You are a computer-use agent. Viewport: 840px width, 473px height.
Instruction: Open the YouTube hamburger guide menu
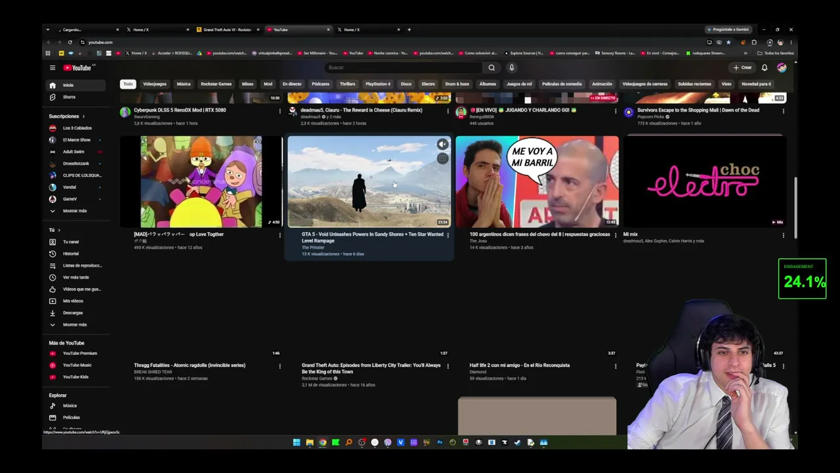coord(52,68)
